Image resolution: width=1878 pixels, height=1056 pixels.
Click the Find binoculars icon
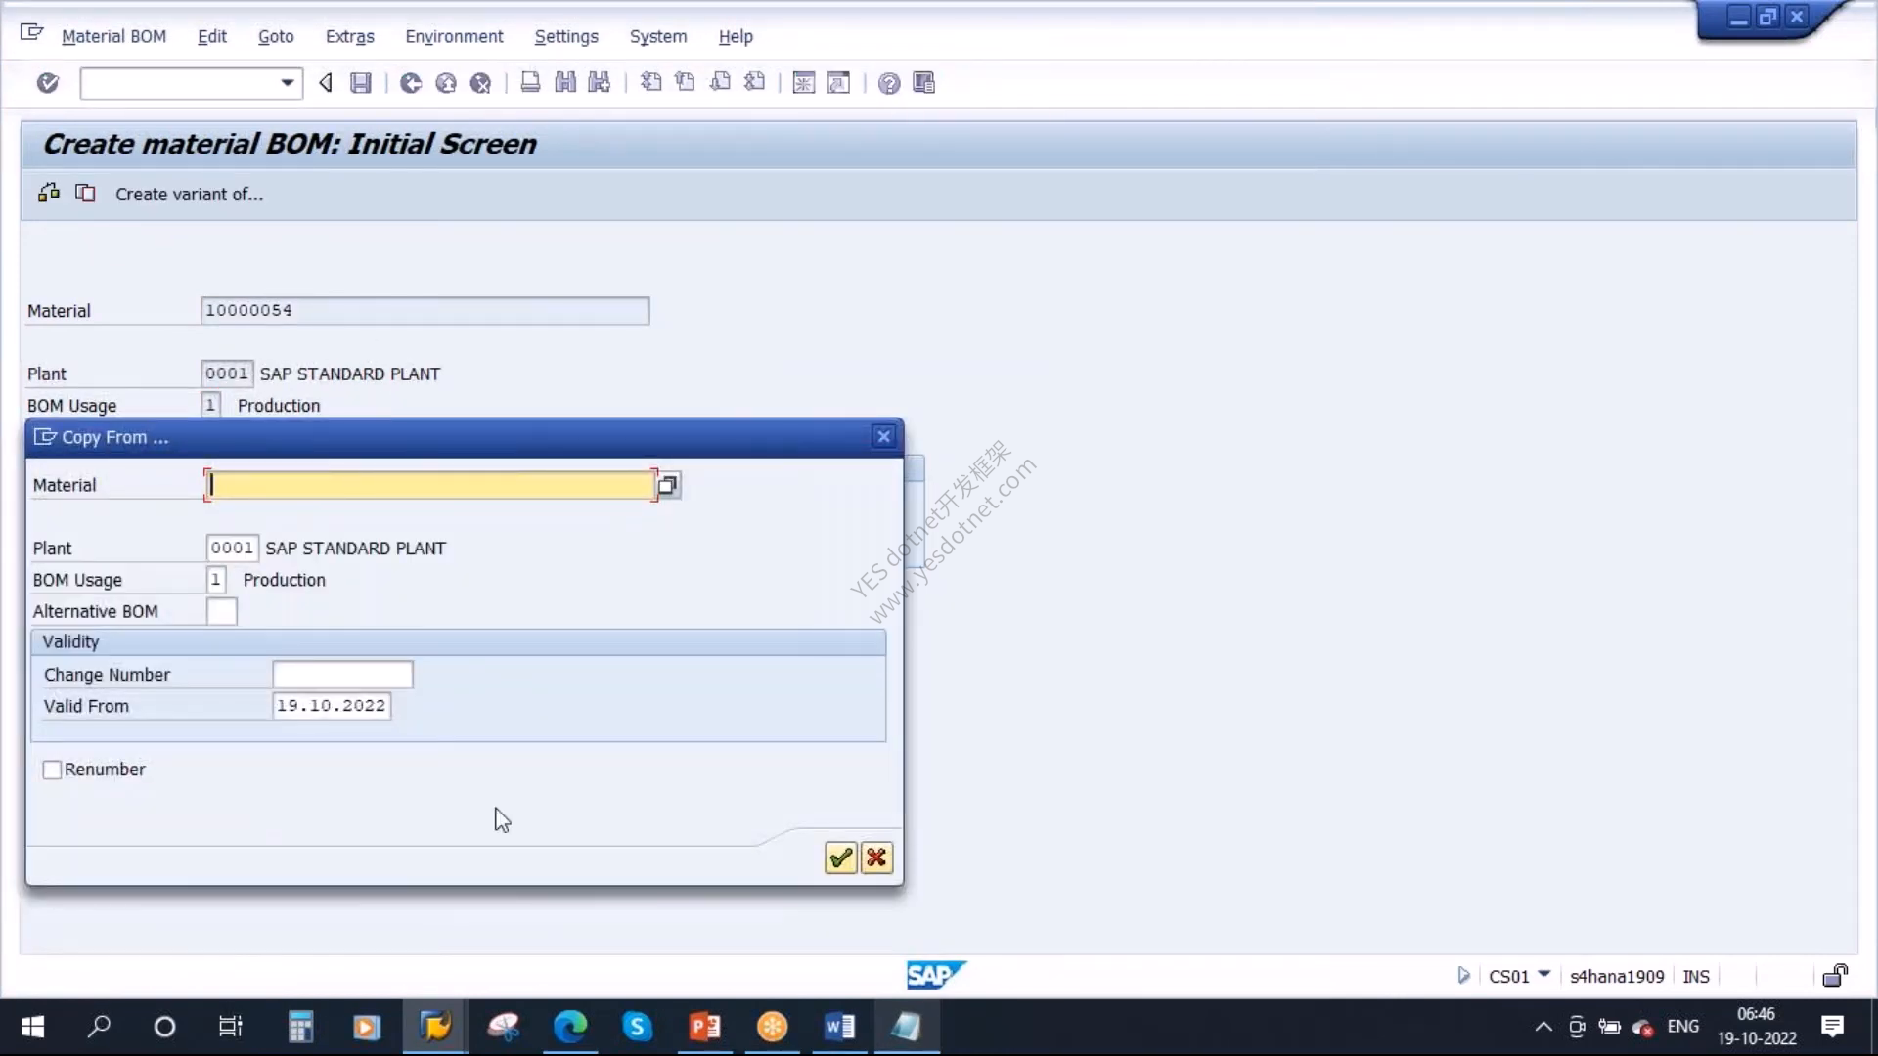pyautogui.click(x=565, y=83)
